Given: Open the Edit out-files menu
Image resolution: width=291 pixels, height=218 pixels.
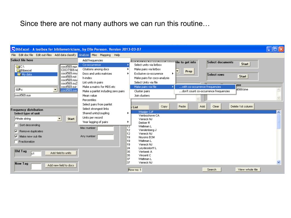Looking at the screenshot, I should tap(44, 55).
